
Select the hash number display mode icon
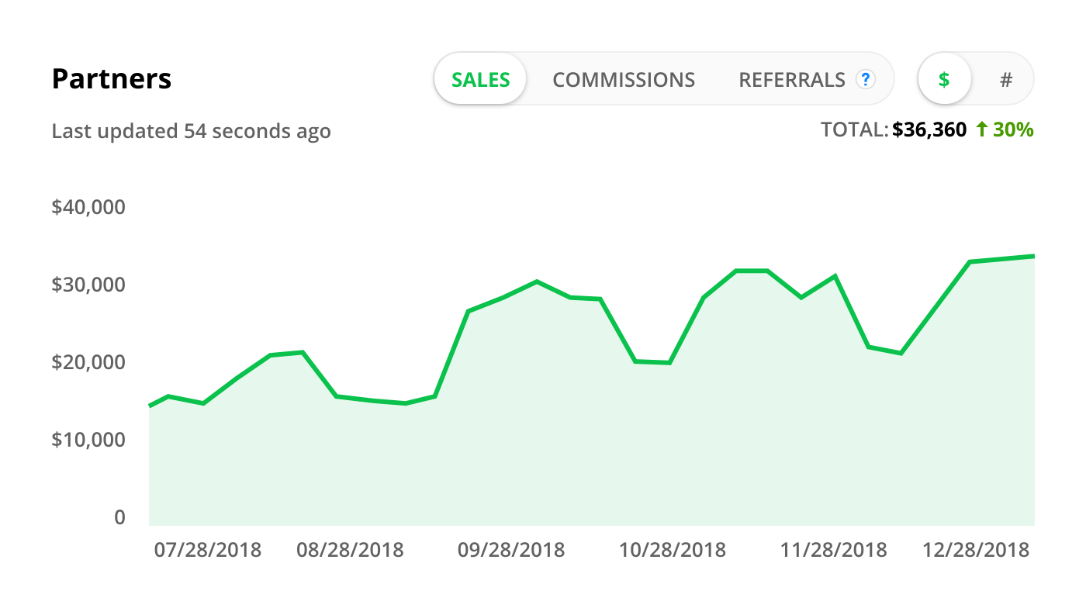coord(1006,78)
